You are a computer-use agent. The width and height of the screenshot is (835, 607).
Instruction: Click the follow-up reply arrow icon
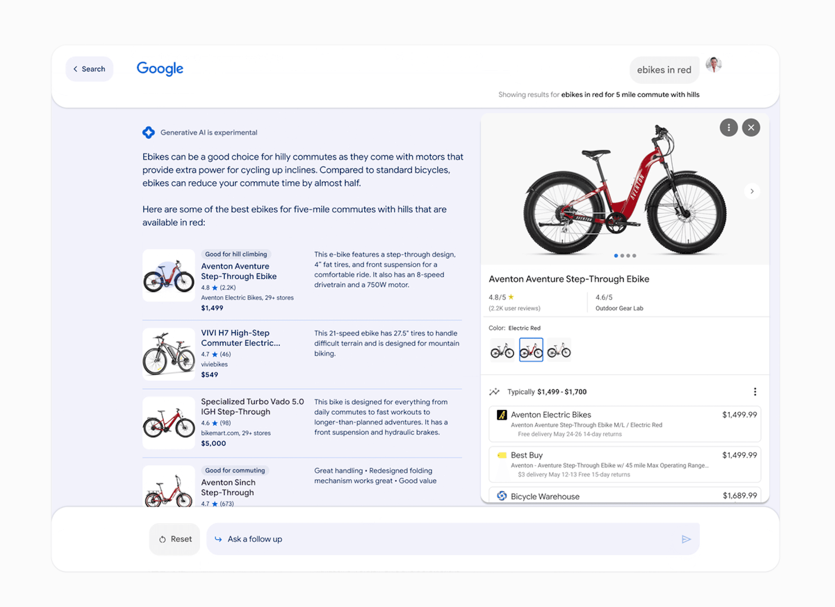click(x=219, y=538)
